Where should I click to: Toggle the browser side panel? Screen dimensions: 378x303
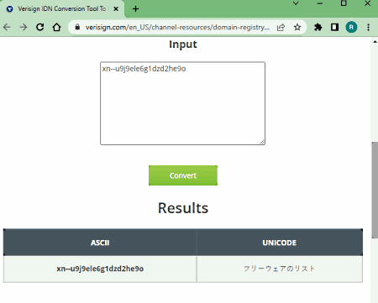(x=334, y=27)
